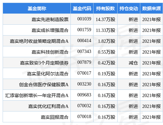Click the 基金简称 column header

[x=37, y=9]
